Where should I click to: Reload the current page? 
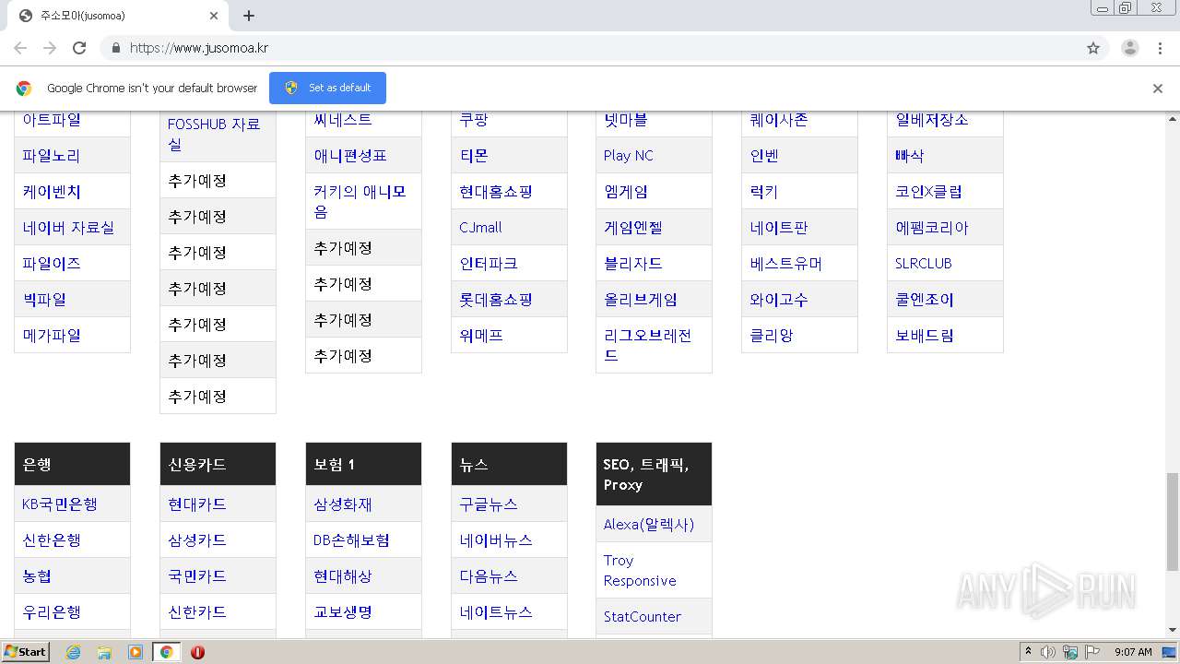point(79,48)
